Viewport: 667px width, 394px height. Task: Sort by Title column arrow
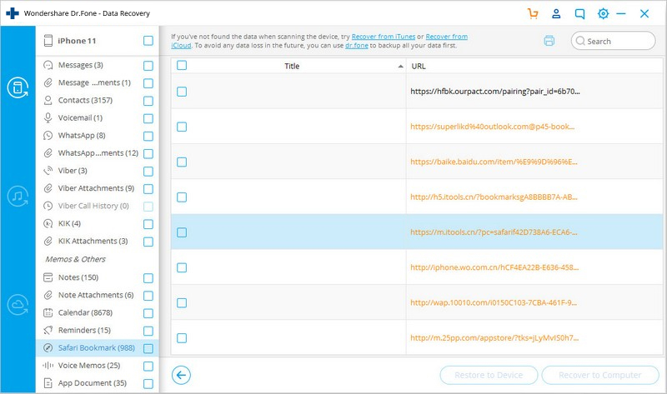pyautogui.click(x=400, y=67)
